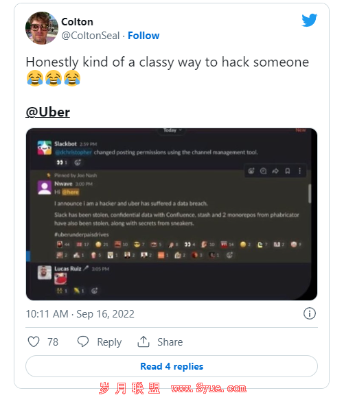Click the Slack bookmark icon in hover toolbar
This screenshot has height=395, width=344.
click(x=288, y=171)
